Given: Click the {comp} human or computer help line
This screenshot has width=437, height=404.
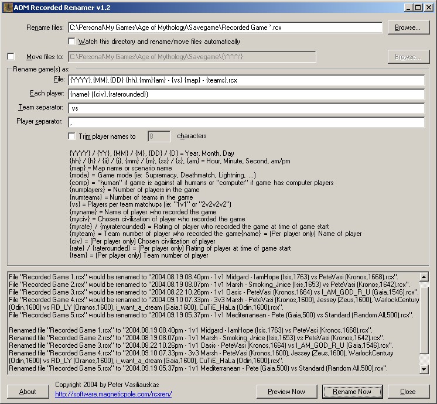Looking at the screenshot, I should 202,183.
